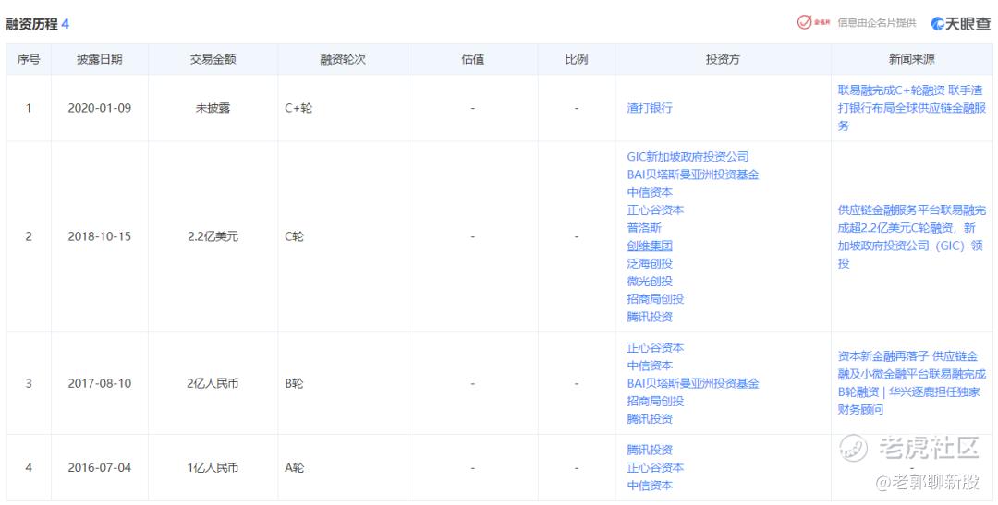Viewport: 998px width, 505px height.
Task: Open 正心谷资本 in the C轮 row
Action: point(655,210)
